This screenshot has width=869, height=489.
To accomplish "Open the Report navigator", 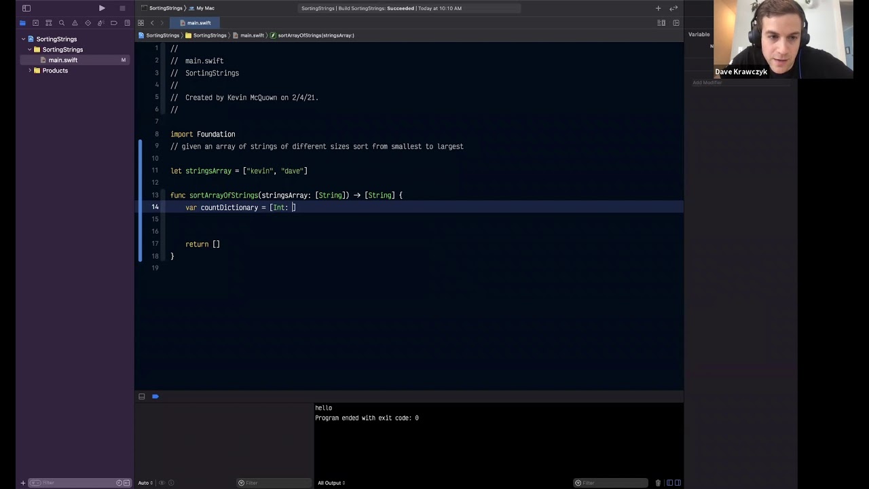I will click(127, 23).
